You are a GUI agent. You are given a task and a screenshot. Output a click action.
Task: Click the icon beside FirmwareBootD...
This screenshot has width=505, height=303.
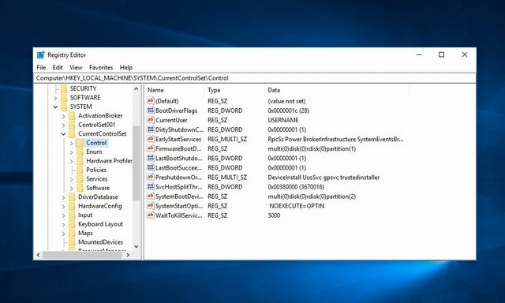[x=151, y=148]
